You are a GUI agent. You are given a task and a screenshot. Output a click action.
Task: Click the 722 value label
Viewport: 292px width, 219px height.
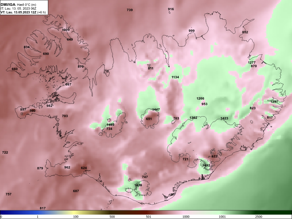pos(5,152)
